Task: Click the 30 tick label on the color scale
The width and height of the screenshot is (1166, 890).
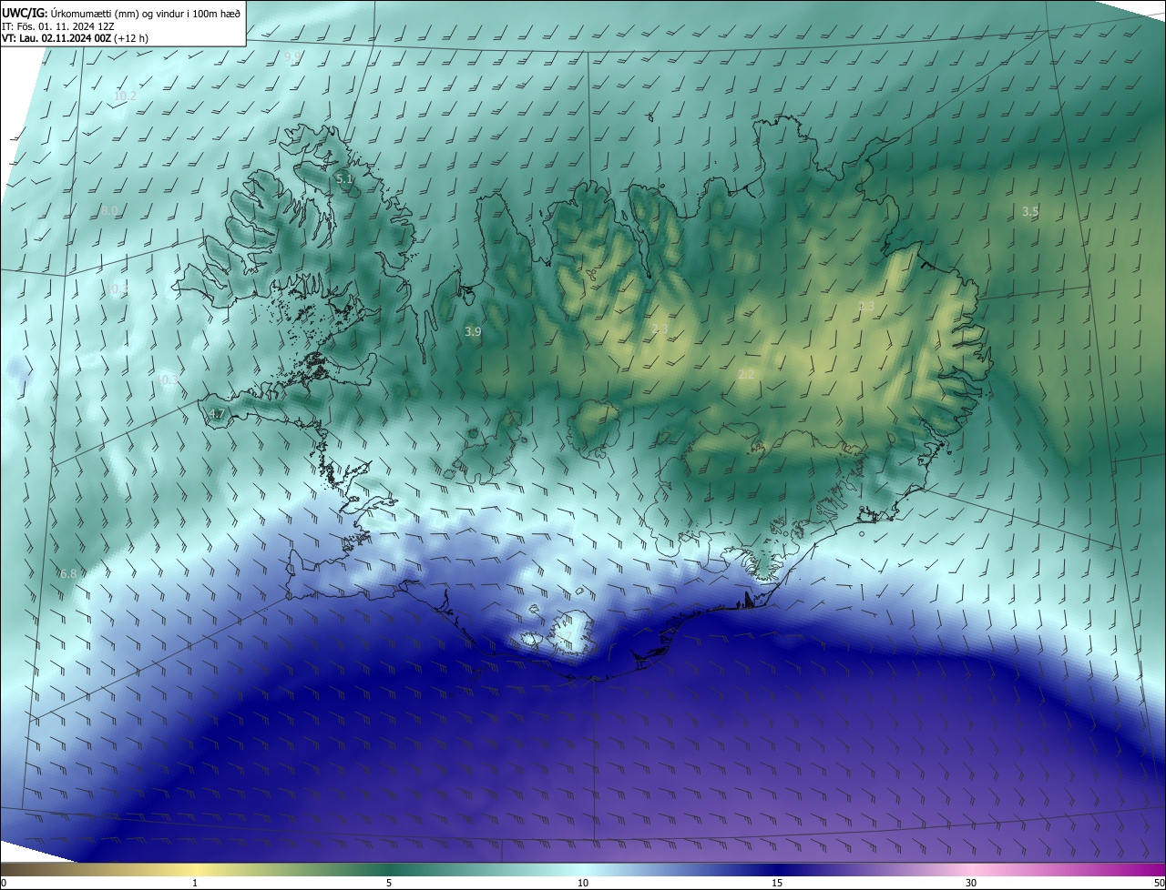Action: pyautogui.click(x=971, y=883)
